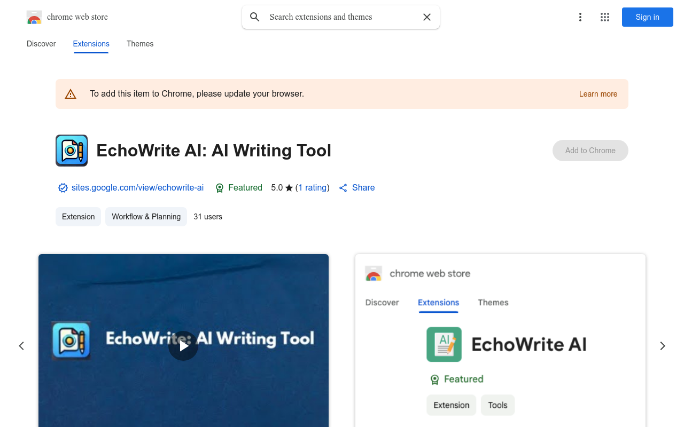Screen dimensions: 684x427
Task: Click the disabled Add to Chrome button
Action: coord(590,151)
